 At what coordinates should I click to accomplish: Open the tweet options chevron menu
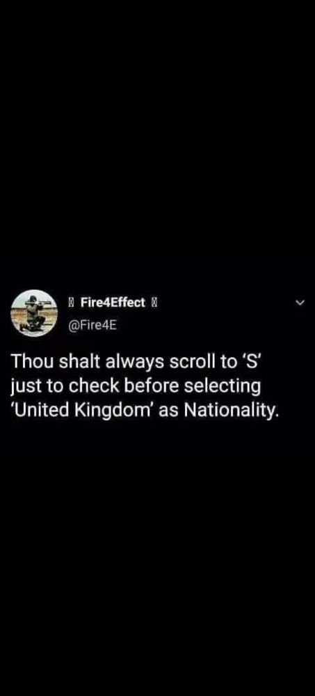(300, 303)
